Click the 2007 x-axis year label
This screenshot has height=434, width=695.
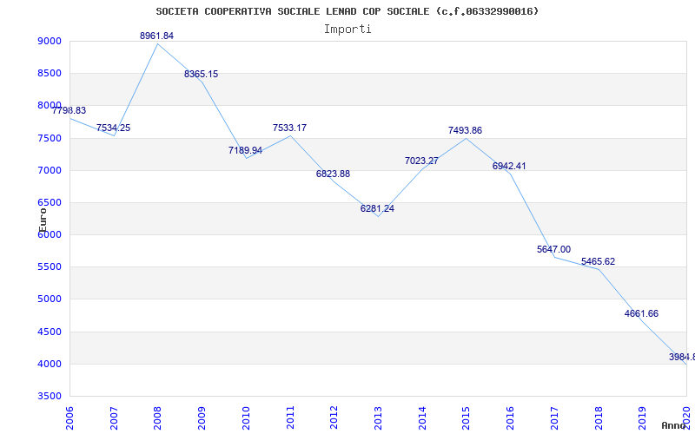click(114, 418)
